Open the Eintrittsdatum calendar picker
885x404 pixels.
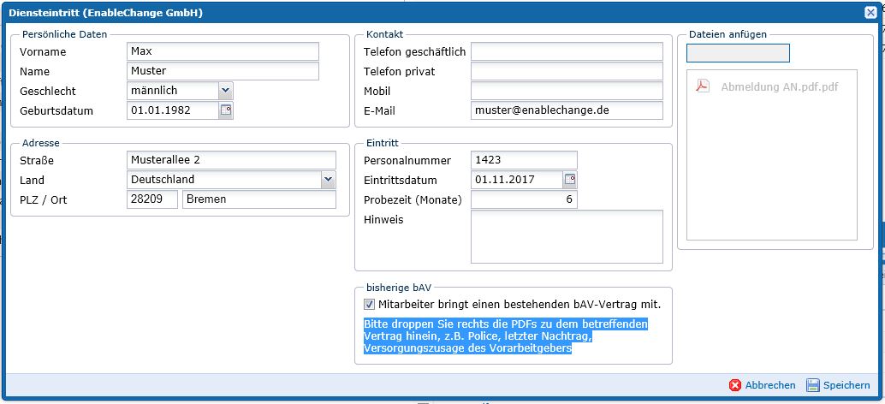570,180
